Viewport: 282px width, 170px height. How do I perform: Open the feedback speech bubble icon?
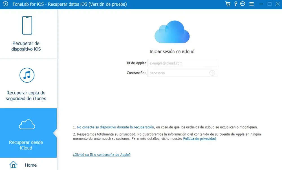pos(243,4)
